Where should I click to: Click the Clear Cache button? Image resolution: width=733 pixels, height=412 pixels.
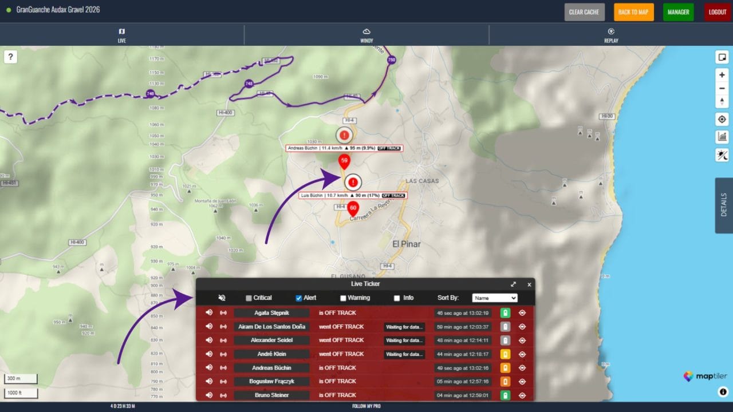tap(584, 12)
